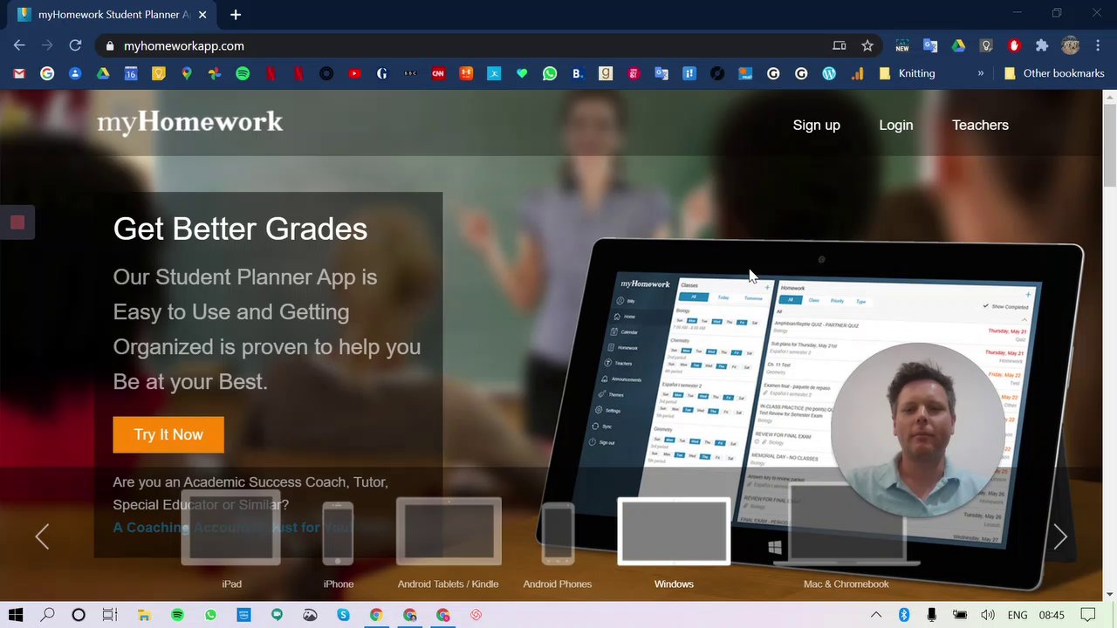Switch the ENG input language
This screenshot has height=628, width=1117.
pyautogui.click(x=1018, y=615)
